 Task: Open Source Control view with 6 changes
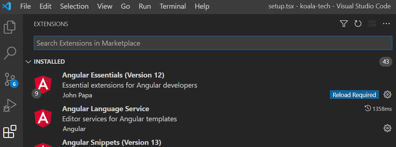click(10, 79)
